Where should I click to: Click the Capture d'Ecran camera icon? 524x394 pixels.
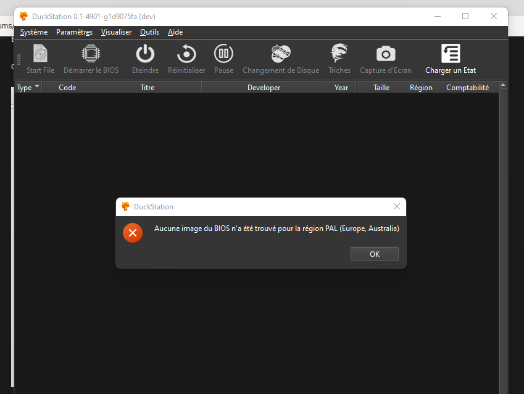click(386, 54)
